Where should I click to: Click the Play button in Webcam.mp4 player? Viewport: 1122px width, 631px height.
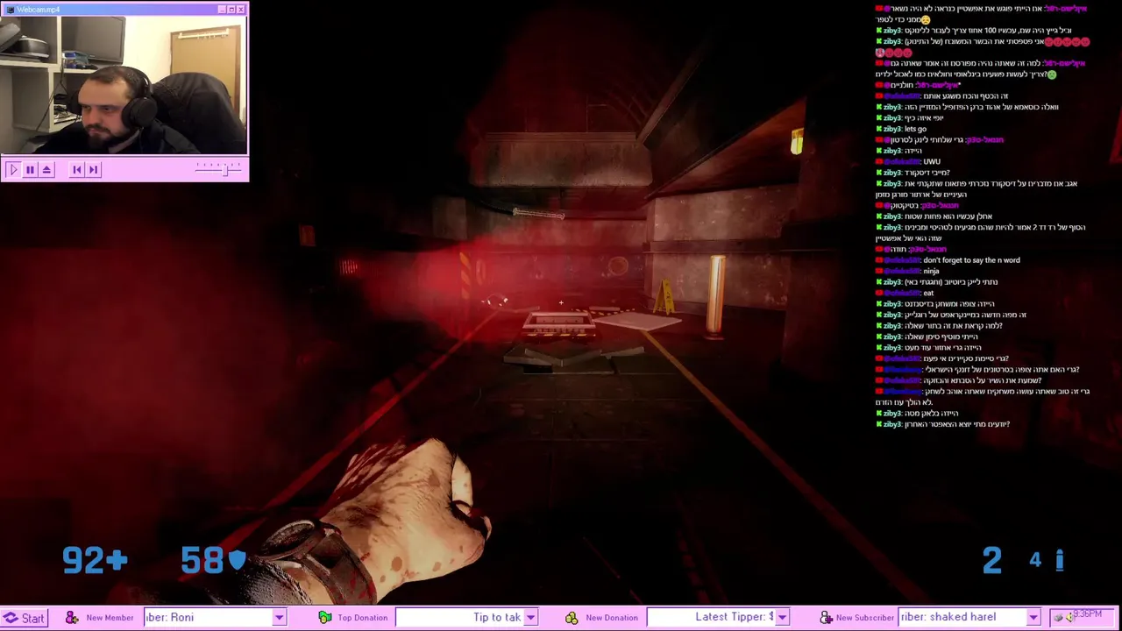(12, 169)
